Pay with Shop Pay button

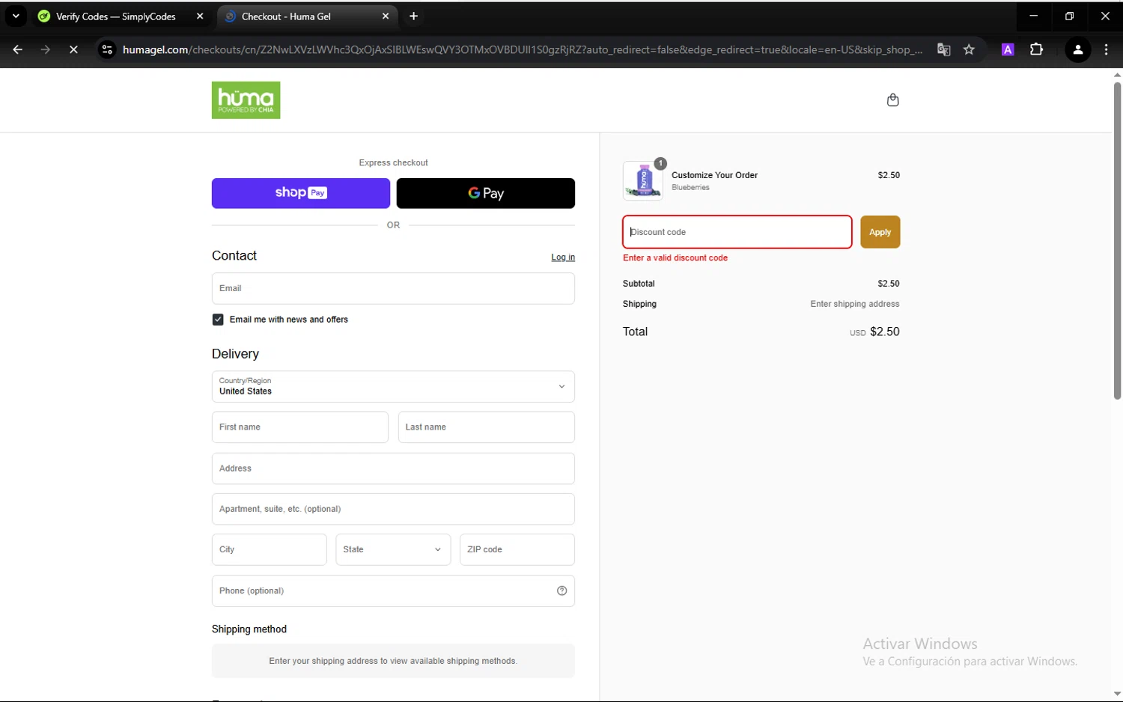click(301, 193)
